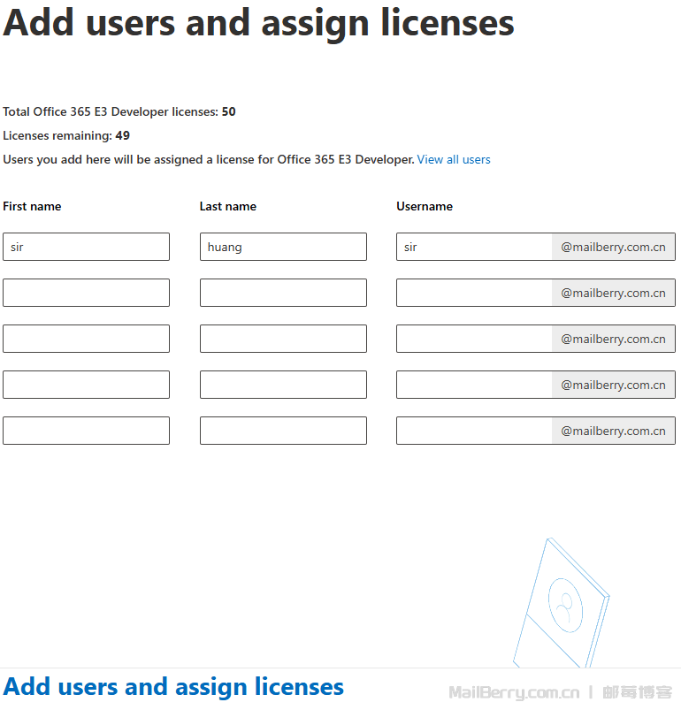The height and width of the screenshot is (710, 681).
Task: Focus the fifth row Username field
Action: point(474,431)
